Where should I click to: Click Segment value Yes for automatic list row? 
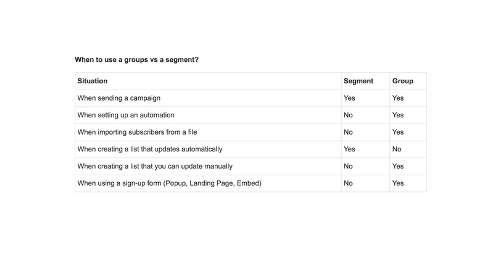click(349, 149)
